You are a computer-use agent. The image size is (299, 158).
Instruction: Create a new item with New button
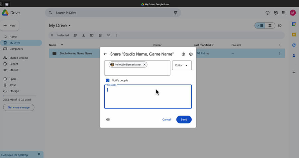click(x=10, y=26)
